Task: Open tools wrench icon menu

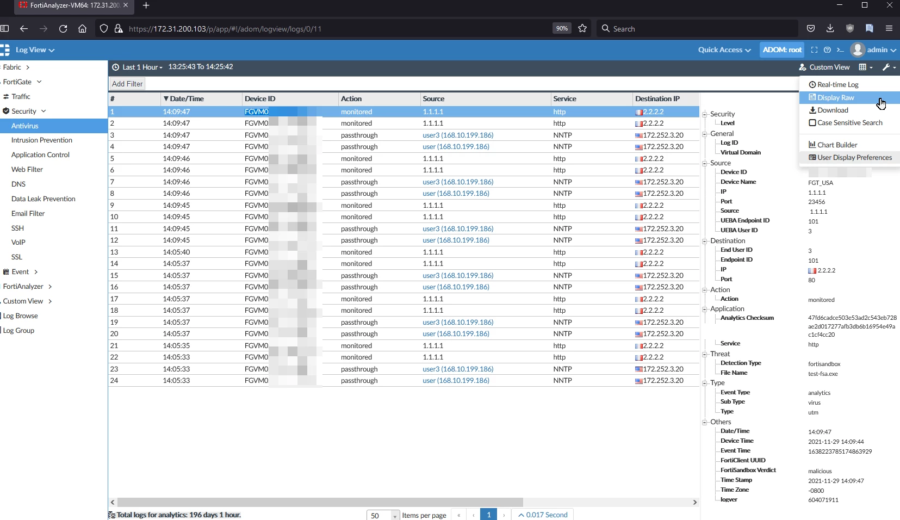Action: (889, 67)
